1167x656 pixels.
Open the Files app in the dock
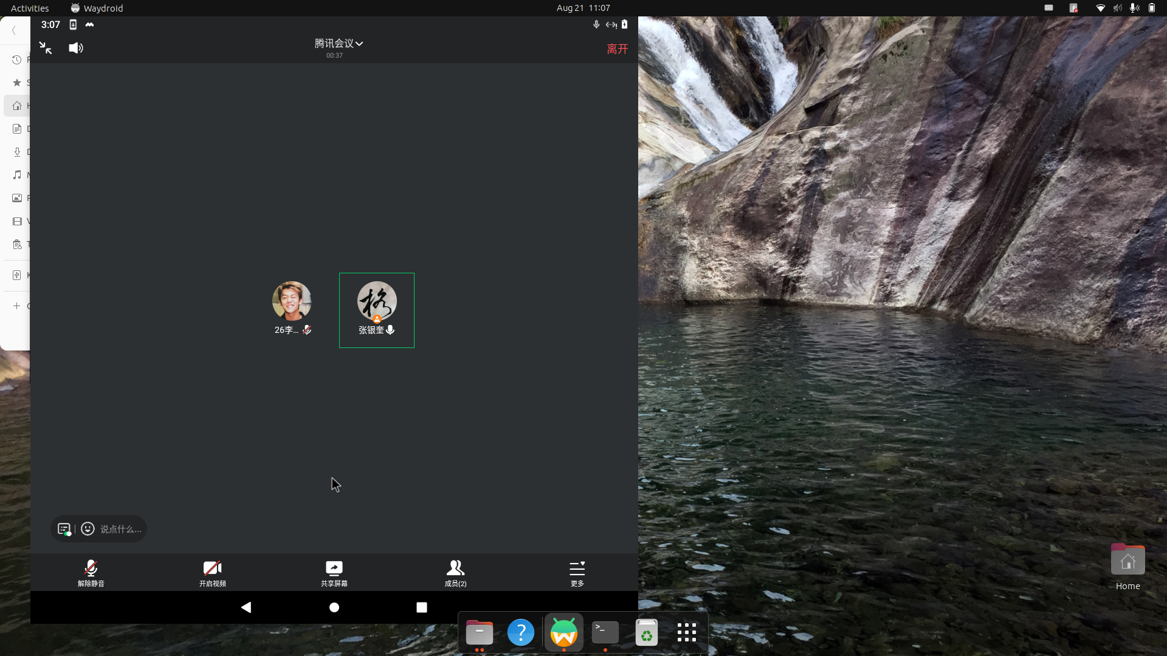[480, 633]
